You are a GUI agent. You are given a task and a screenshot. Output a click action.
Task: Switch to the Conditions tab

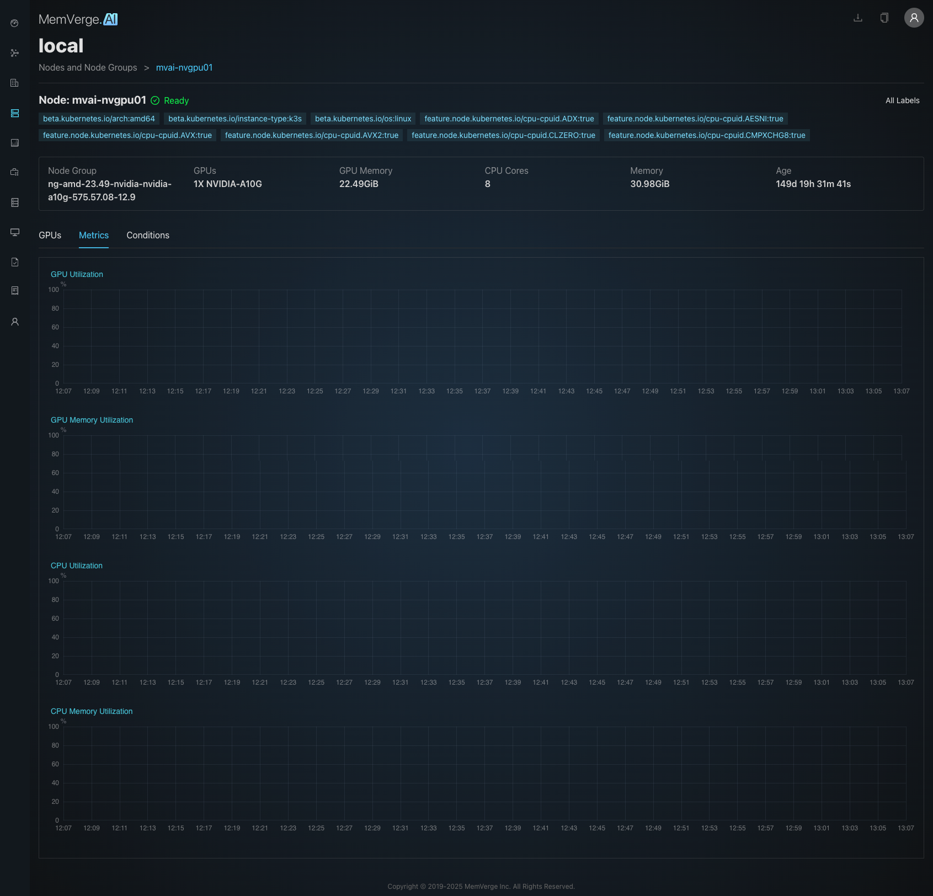(x=148, y=235)
